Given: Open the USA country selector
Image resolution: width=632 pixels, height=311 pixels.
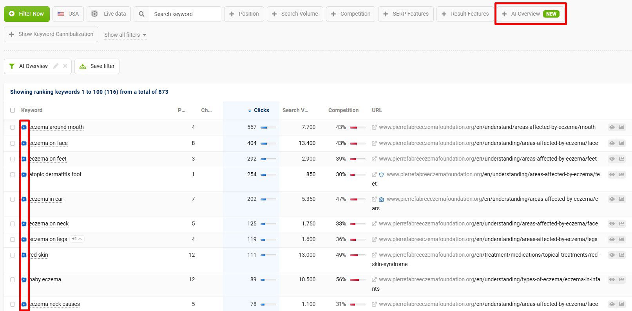Looking at the screenshot, I should click(68, 14).
